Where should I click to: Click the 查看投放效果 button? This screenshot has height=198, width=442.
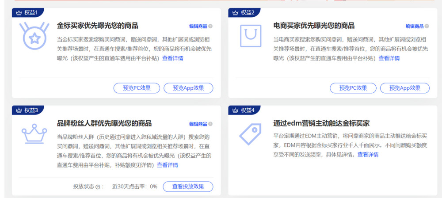[188, 187]
